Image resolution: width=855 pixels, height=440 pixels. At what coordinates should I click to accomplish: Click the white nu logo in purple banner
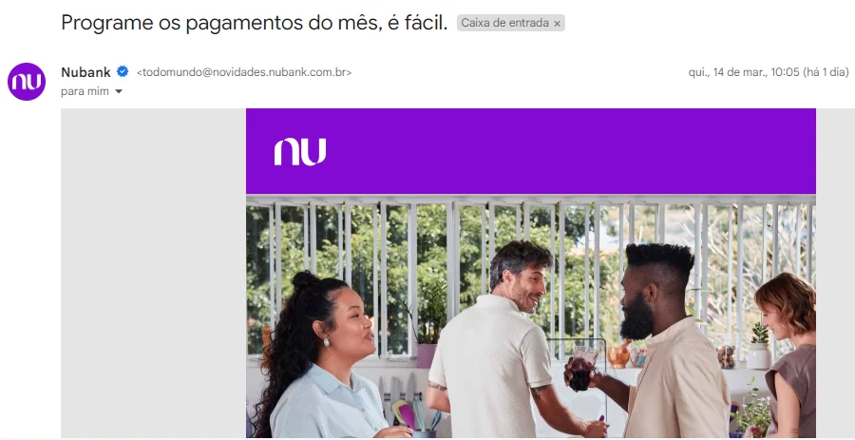click(x=300, y=151)
